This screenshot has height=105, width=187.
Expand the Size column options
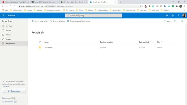pos(162,42)
